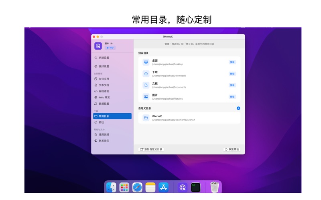Click 恢复预设 button

[232, 149]
